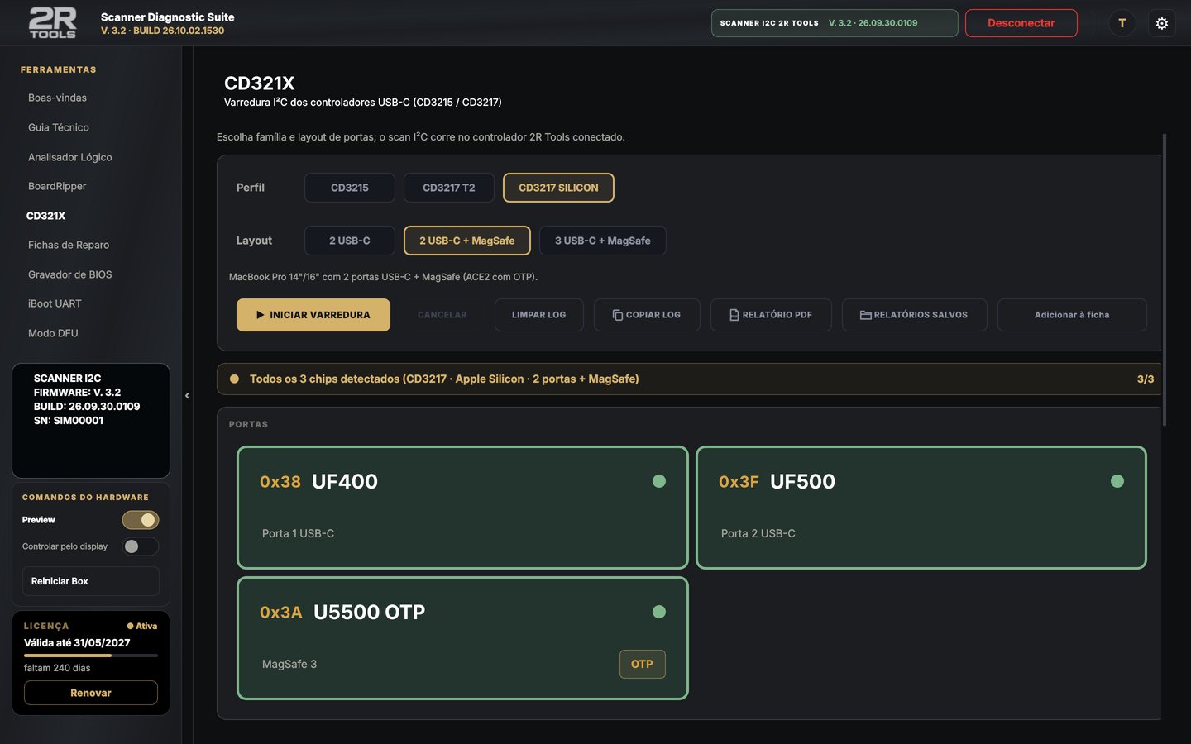The image size is (1191, 744).
Task: Open the Gravador de BIOS page
Action: pos(69,274)
